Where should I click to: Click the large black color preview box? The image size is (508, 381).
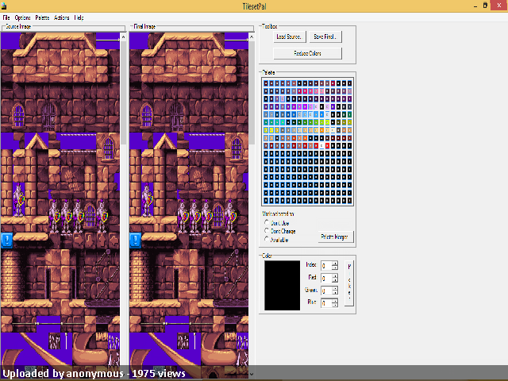pyautogui.click(x=282, y=286)
